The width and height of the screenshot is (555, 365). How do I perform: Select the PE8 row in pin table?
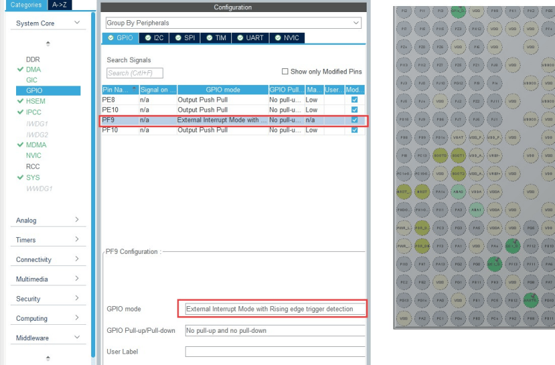tap(233, 100)
